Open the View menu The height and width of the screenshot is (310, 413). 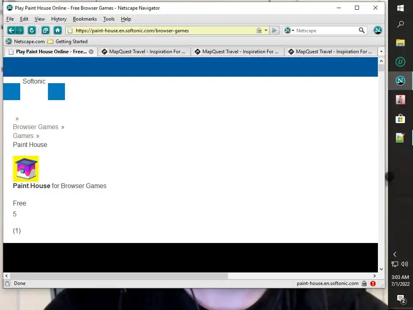point(40,19)
